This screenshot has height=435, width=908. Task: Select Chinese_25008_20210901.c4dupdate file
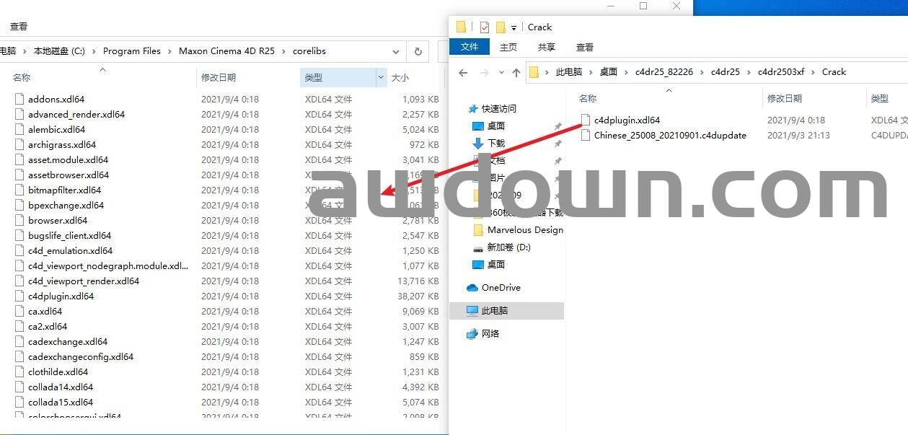tap(669, 136)
